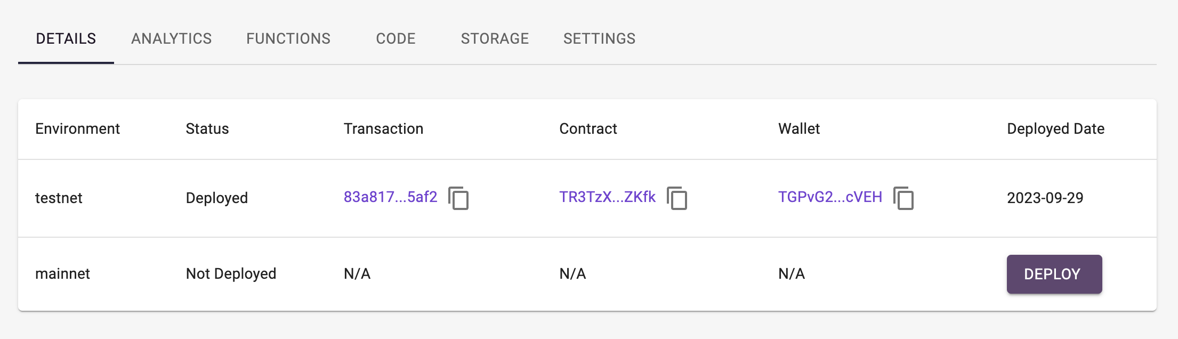Screen dimensions: 1178x339
Task: Open the Settings tab
Action: click(599, 39)
